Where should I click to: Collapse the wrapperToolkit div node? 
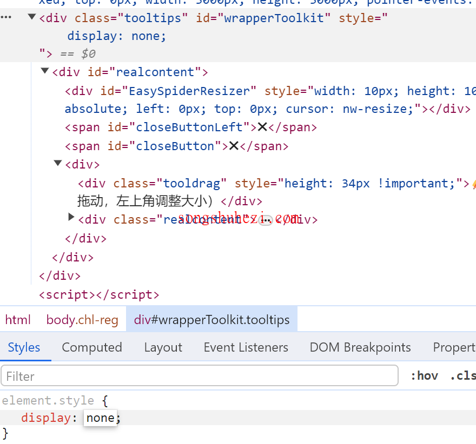[31, 17]
